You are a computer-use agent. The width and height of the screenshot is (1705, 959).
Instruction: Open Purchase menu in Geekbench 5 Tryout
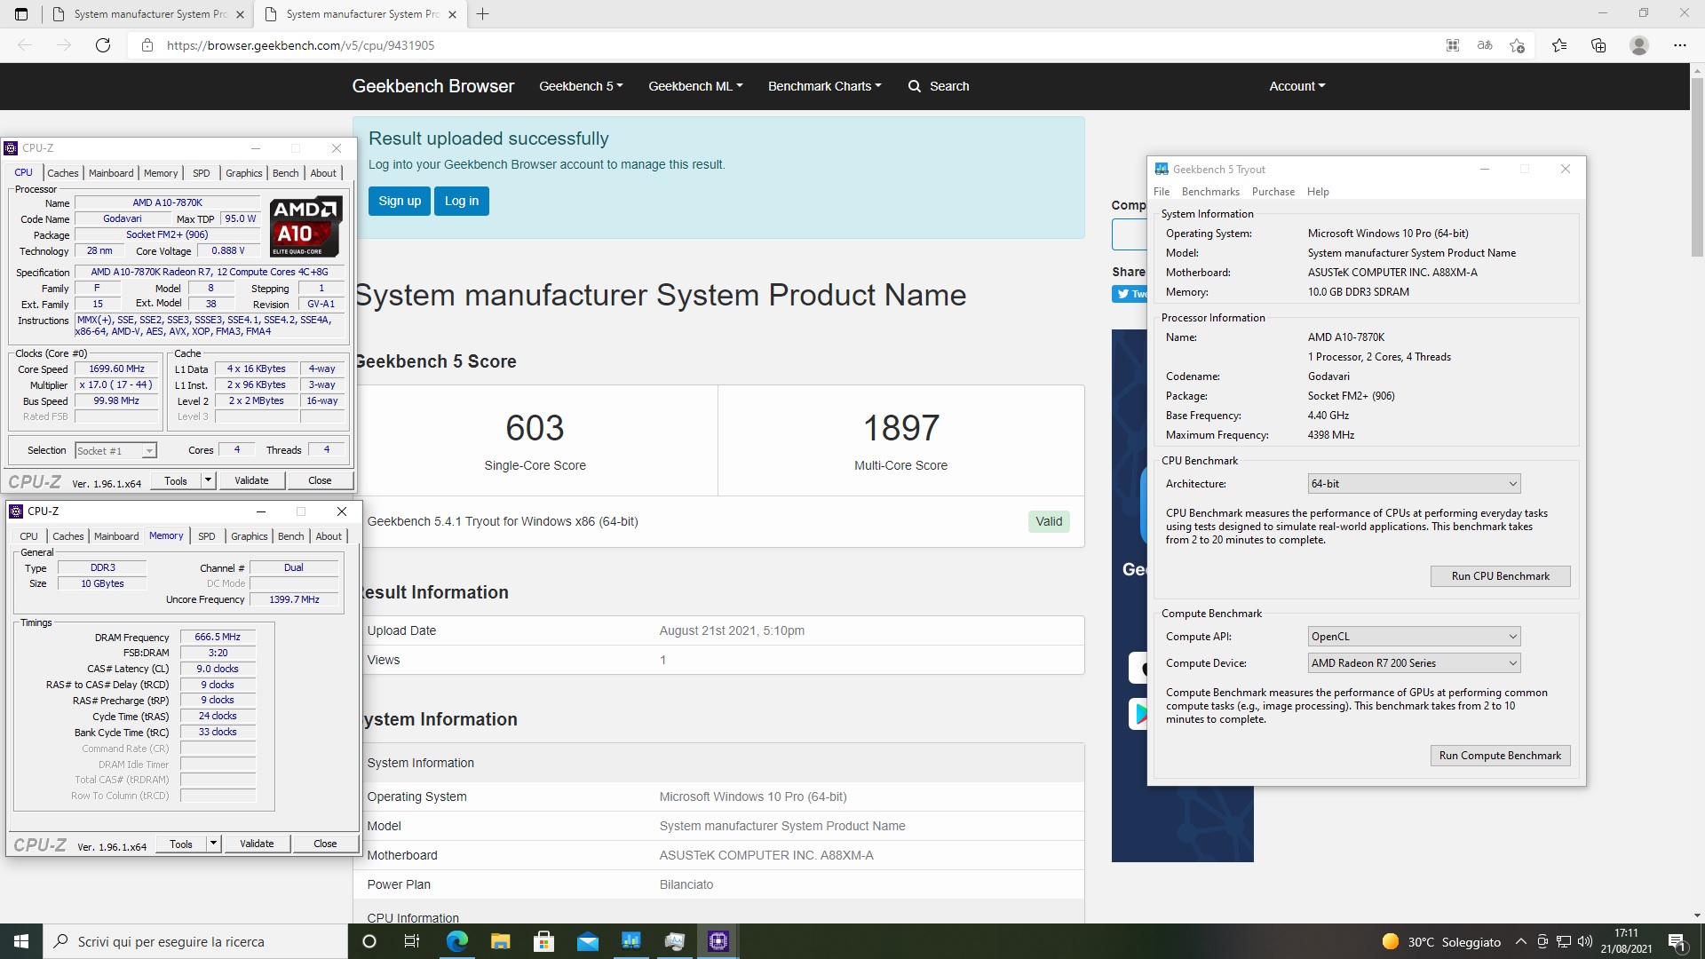[x=1273, y=192]
